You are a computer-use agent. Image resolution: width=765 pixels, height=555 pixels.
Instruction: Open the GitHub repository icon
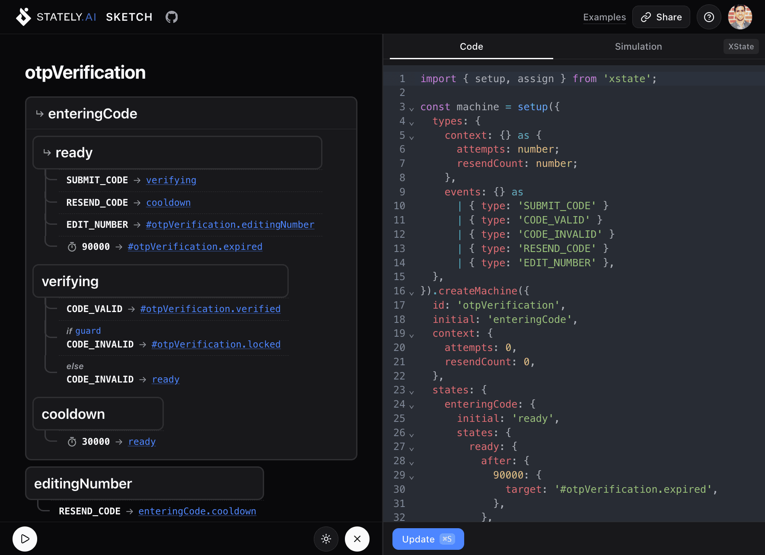172,17
